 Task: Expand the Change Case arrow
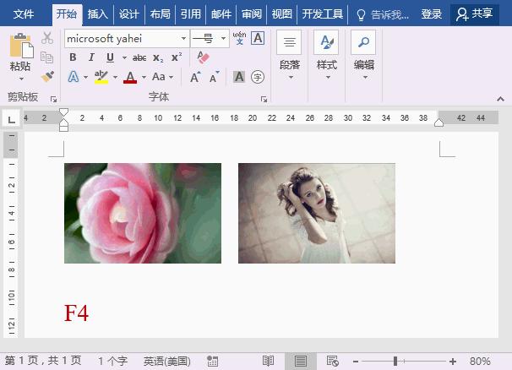coord(171,78)
